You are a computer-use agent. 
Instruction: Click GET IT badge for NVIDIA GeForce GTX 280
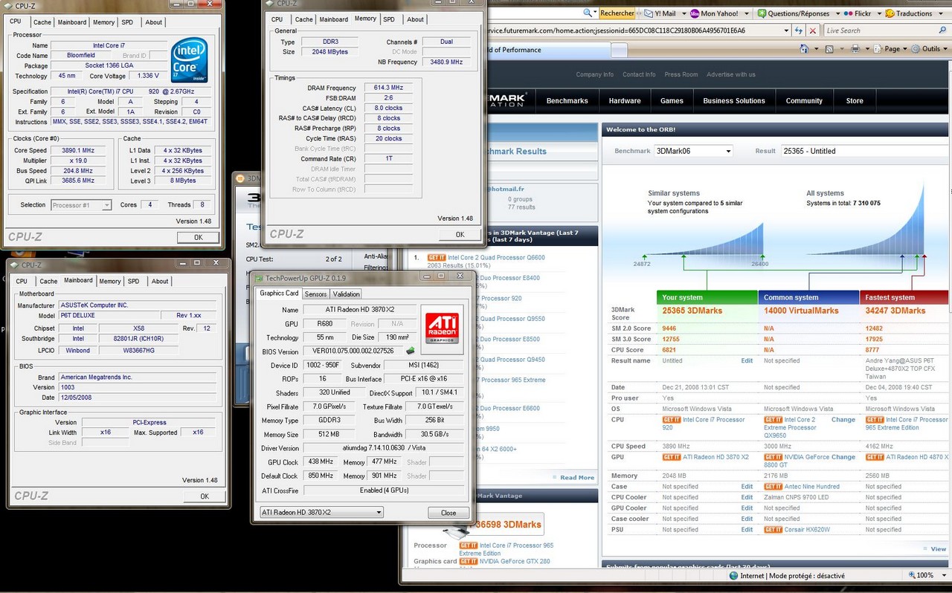[x=469, y=561]
